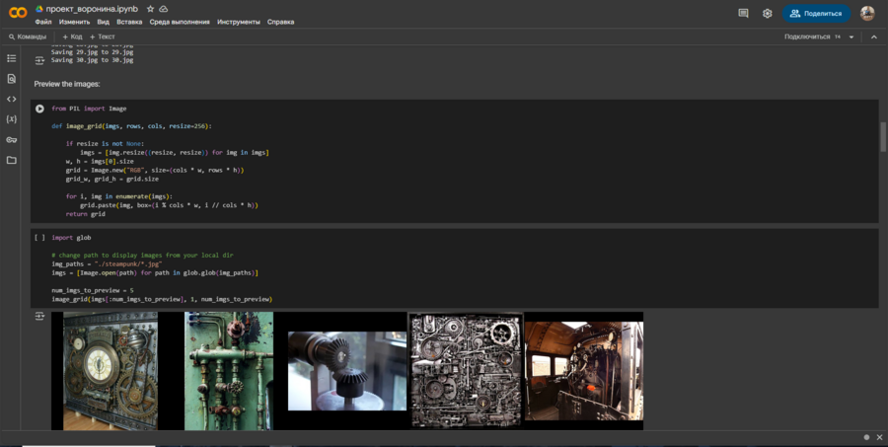
Task: Open Colab settings gear
Action: click(x=768, y=14)
